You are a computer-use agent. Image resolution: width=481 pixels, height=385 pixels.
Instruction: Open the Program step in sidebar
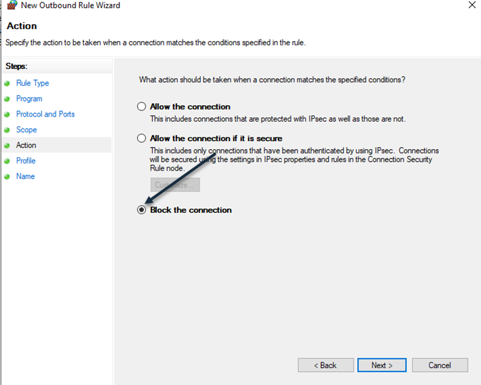29,99
